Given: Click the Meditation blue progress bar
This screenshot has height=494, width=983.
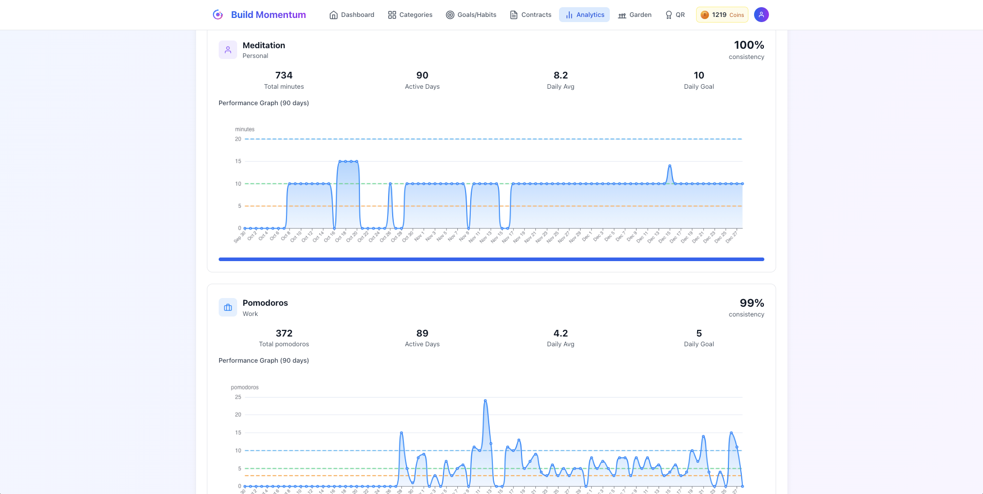Looking at the screenshot, I should (x=491, y=260).
